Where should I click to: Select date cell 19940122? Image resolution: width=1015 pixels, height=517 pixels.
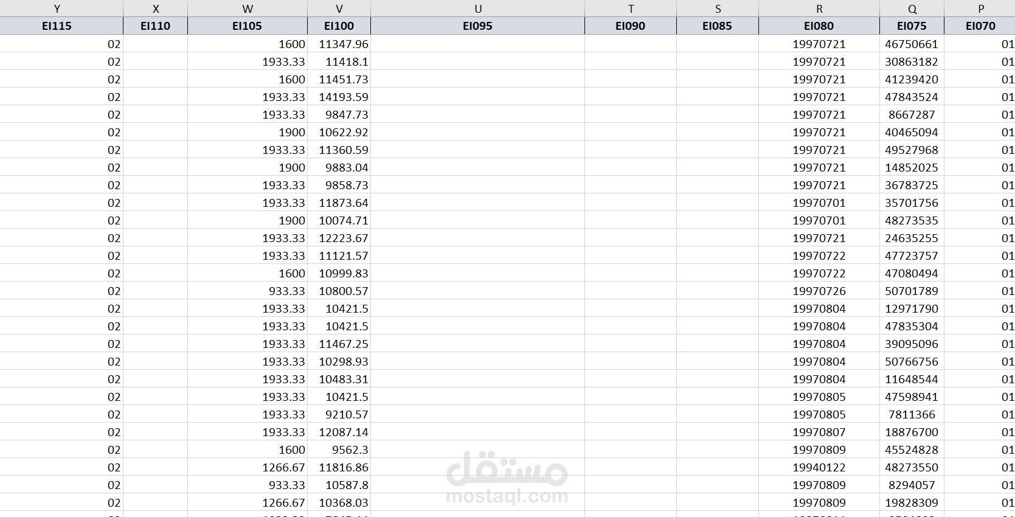point(819,467)
